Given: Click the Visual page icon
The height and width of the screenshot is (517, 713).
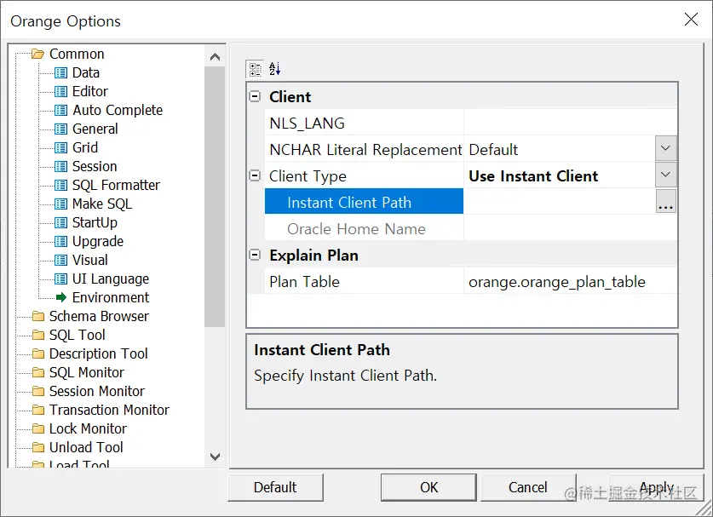Looking at the screenshot, I should 61,260.
